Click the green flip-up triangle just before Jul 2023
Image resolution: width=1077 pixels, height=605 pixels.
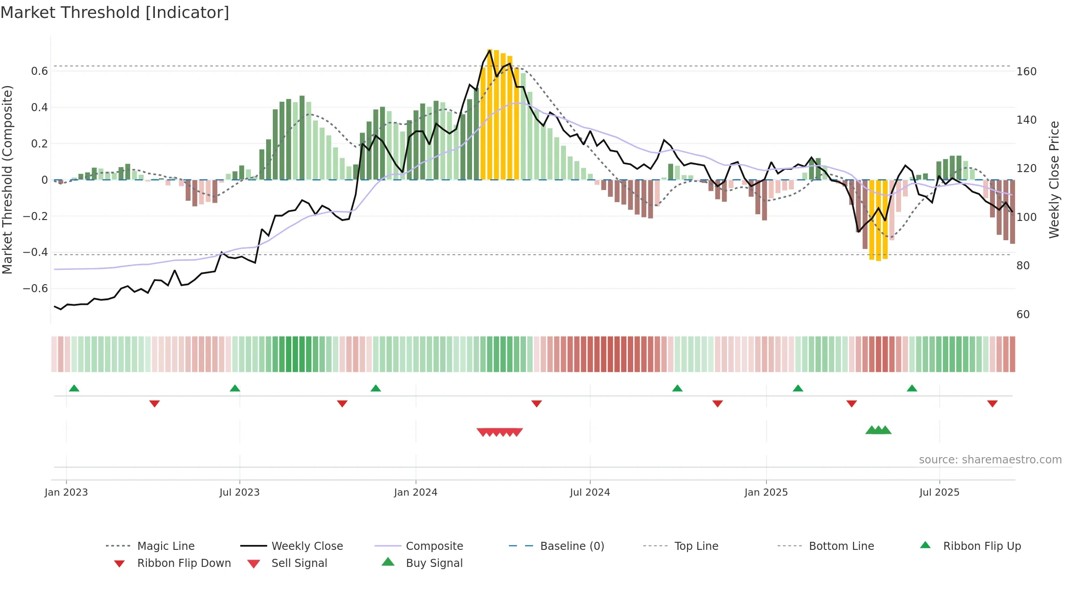coord(235,388)
